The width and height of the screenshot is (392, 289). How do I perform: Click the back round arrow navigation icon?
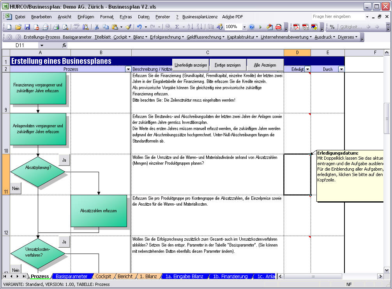tap(18, 37)
